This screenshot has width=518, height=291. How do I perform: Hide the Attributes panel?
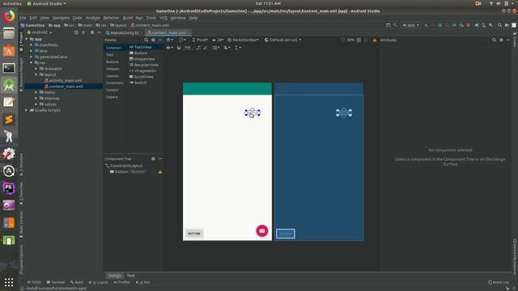[x=508, y=40]
